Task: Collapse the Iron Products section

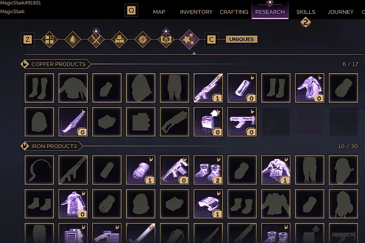Action: coord(24,146)
